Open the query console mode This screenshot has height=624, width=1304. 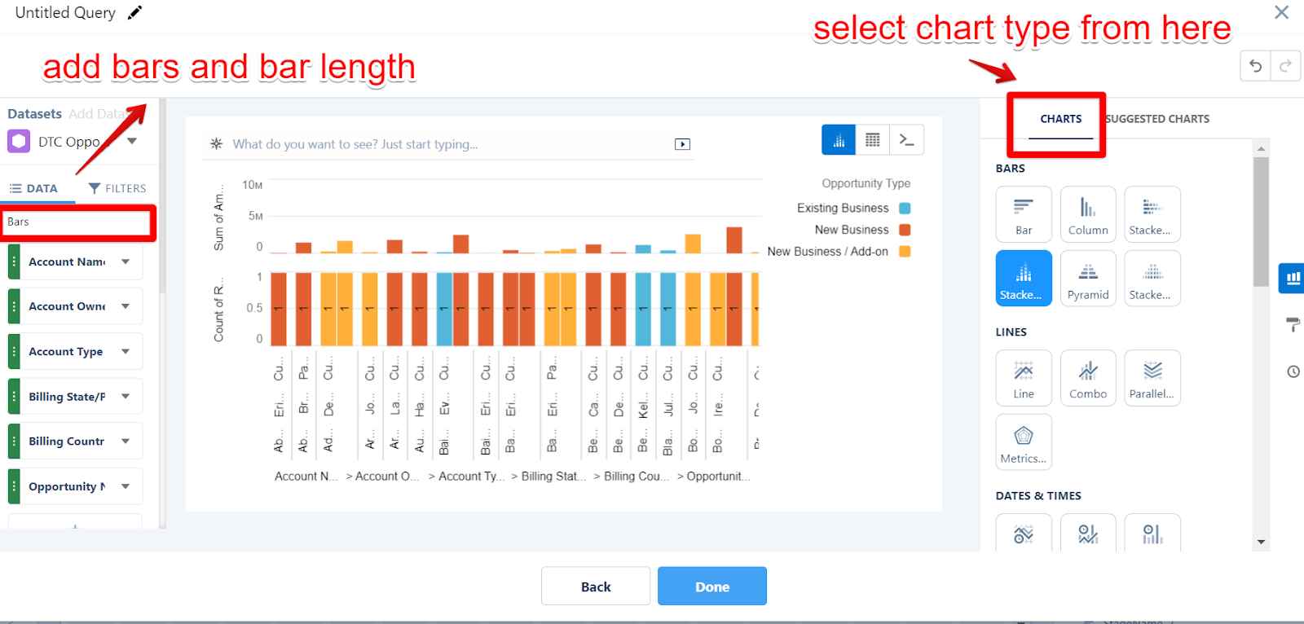pyautogui.click(x=906, y=139)
